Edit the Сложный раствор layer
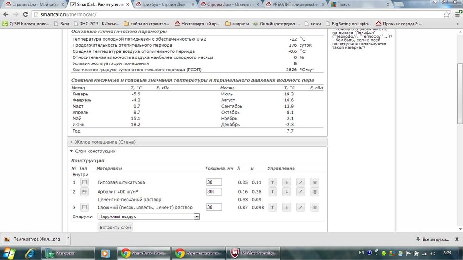This screenshot has height=260, width=463. point(300,207)
